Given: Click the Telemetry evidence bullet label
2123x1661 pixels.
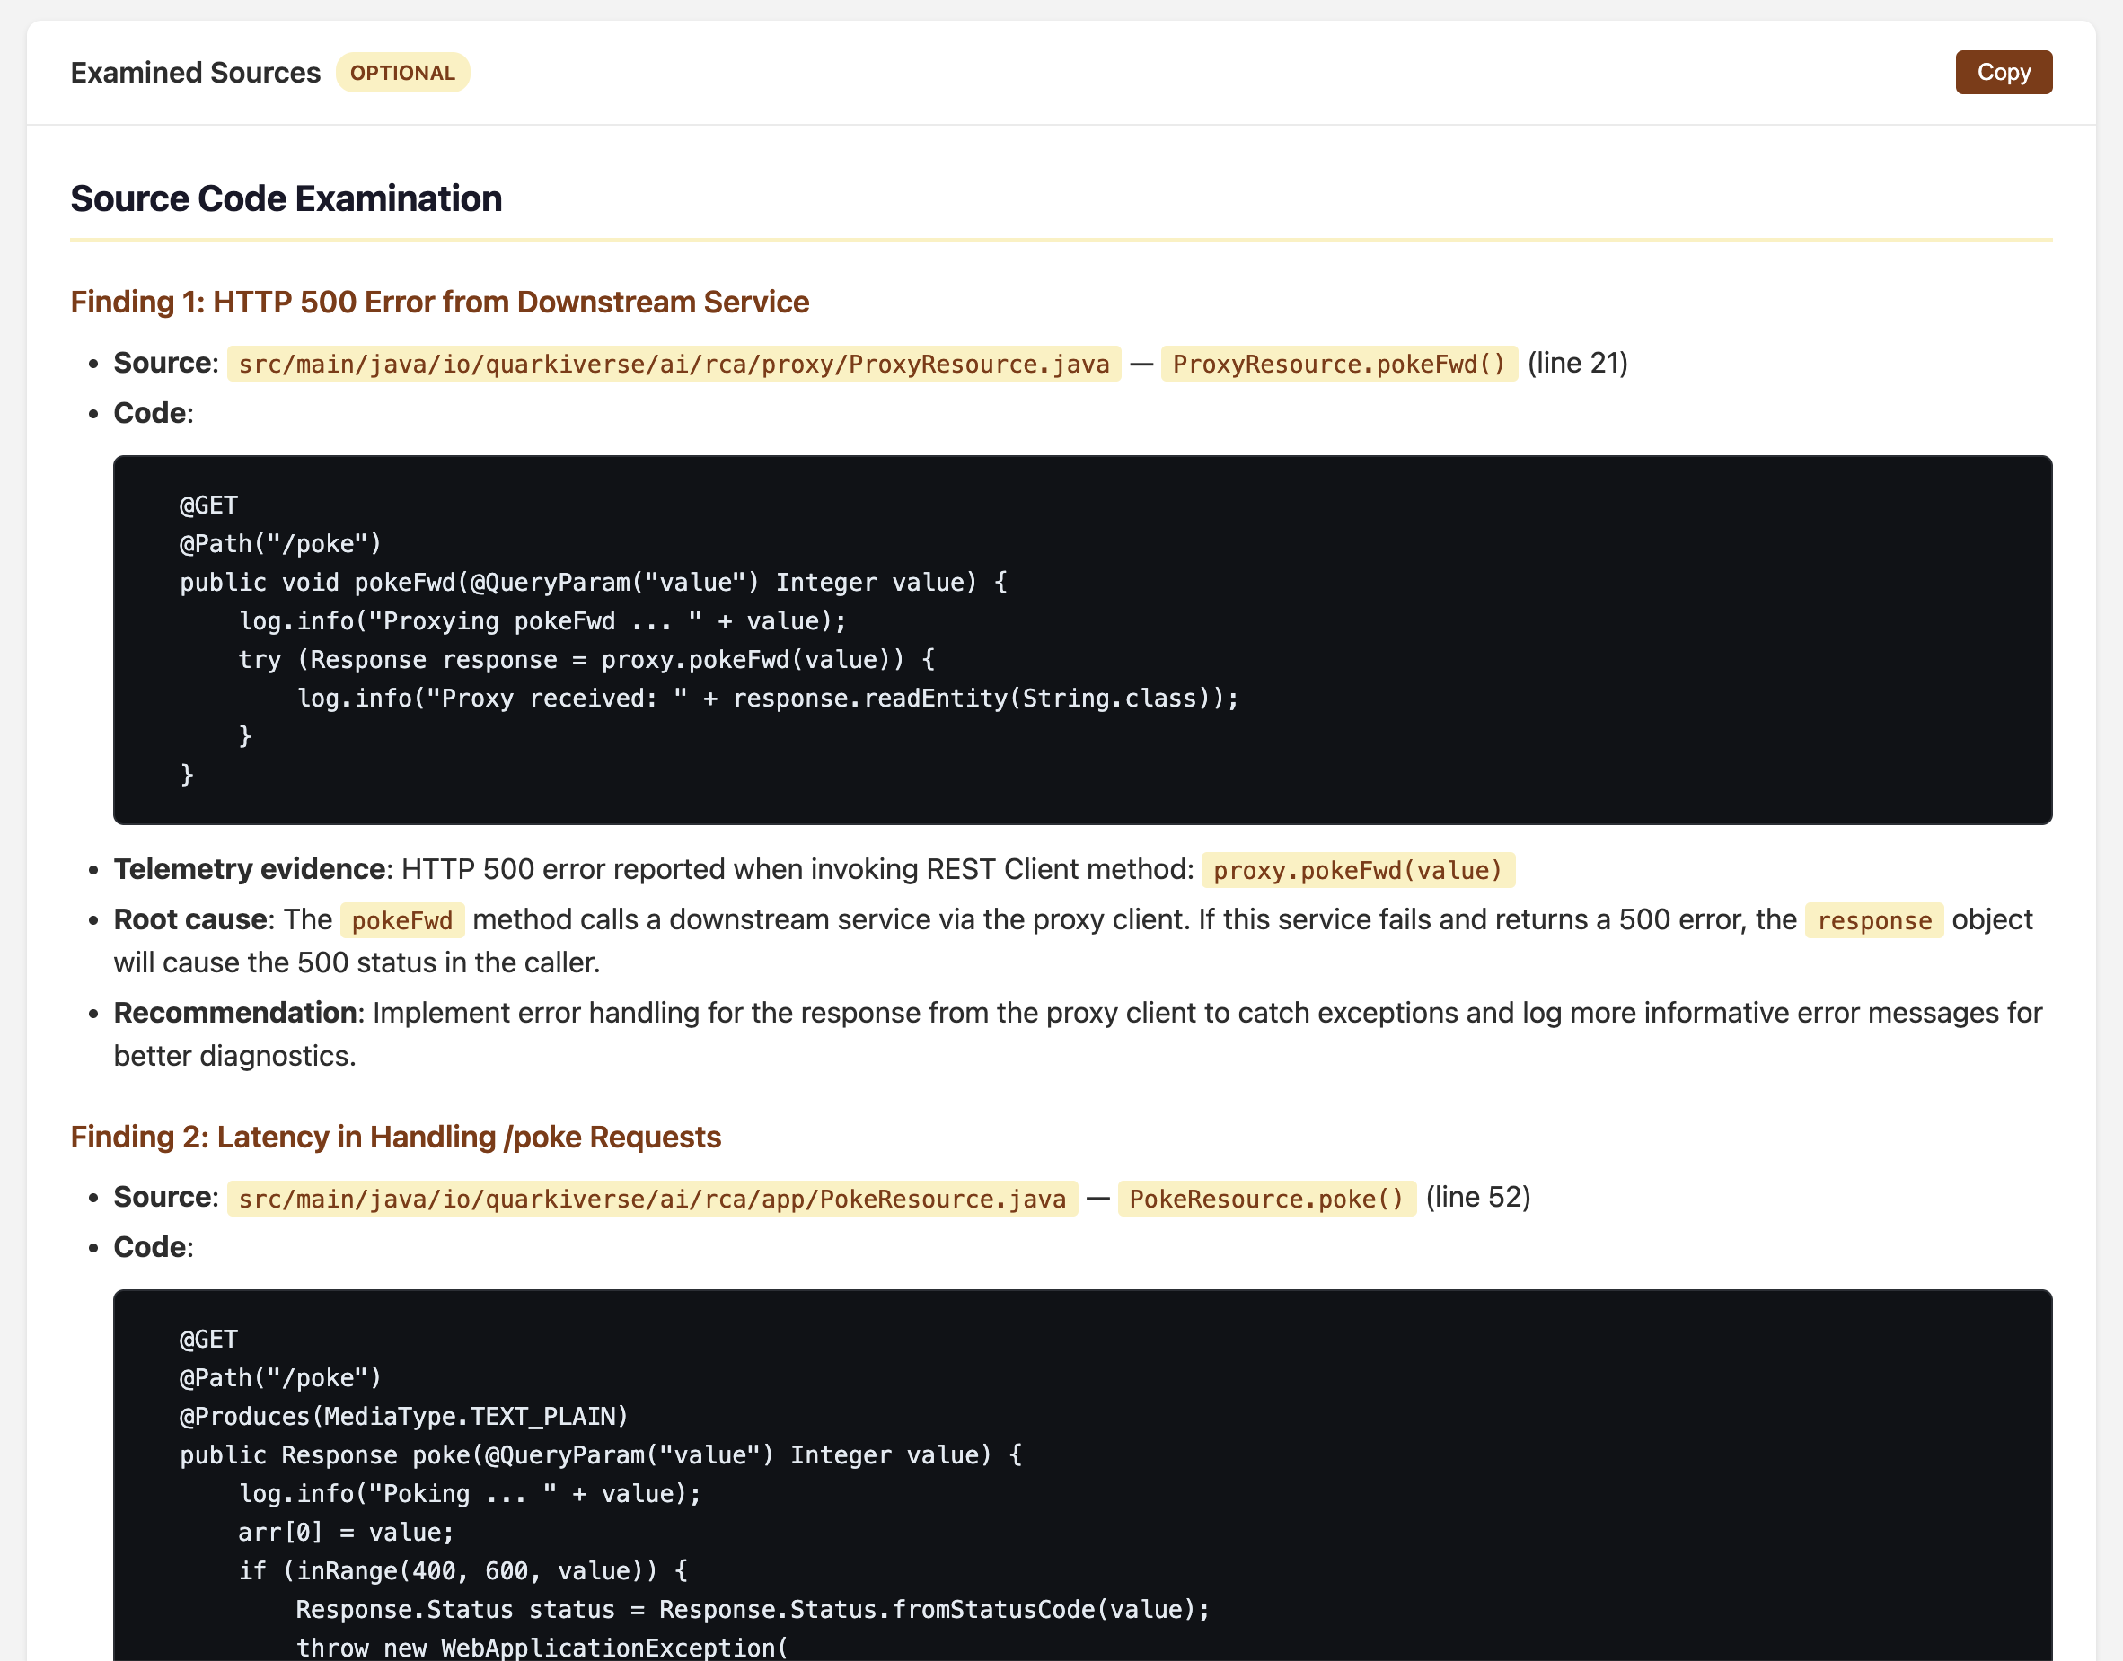Looking at the screenshot, I should (x=249, y=869).
